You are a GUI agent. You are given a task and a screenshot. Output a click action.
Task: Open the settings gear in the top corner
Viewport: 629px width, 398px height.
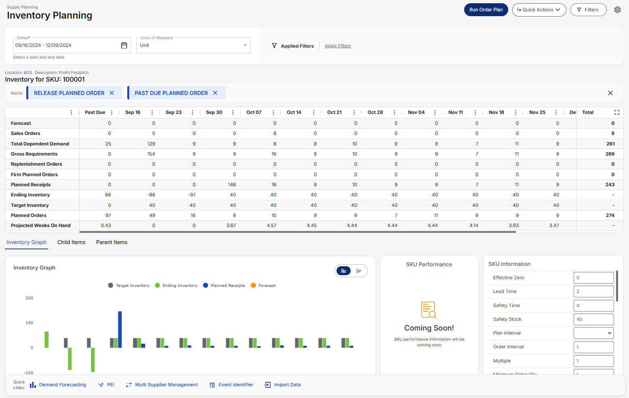point(617,9)
